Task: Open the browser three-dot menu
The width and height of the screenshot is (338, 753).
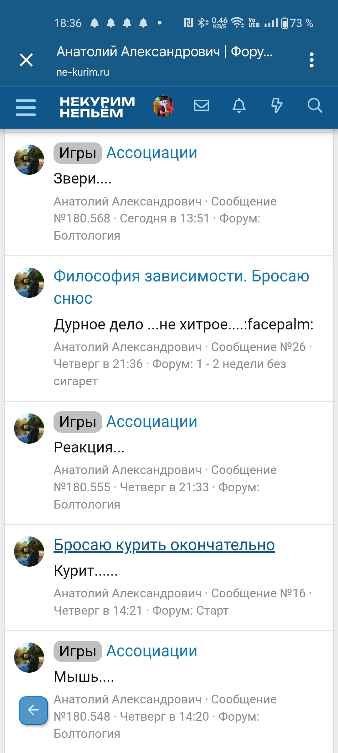Action: point(311,60)
